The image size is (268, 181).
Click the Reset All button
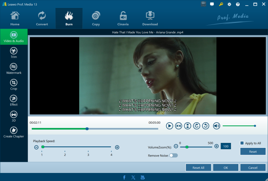[198, 168]
